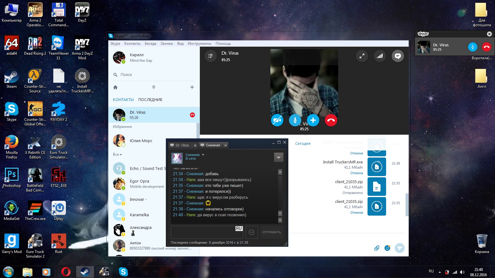Cancel client_21035.zip transfer under Отправлено

[356, 213]
